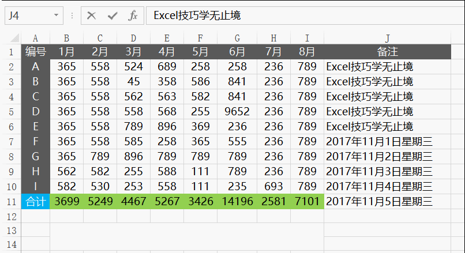
Task: Select row 1 header
Action: click(x=11, y=52)
